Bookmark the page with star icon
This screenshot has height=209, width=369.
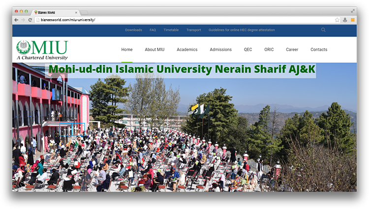coord(337,20)
